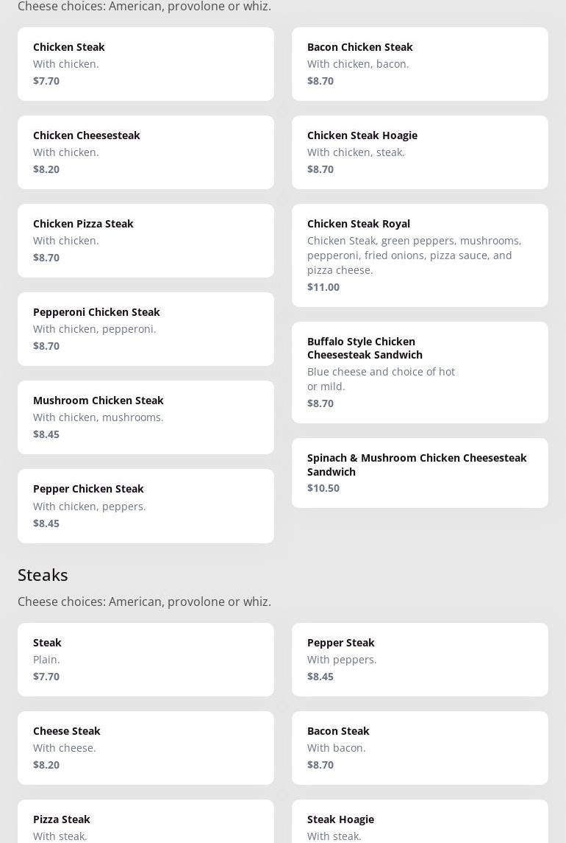Click the Chicken Steak Hoagie item

(x=420, y=152)
